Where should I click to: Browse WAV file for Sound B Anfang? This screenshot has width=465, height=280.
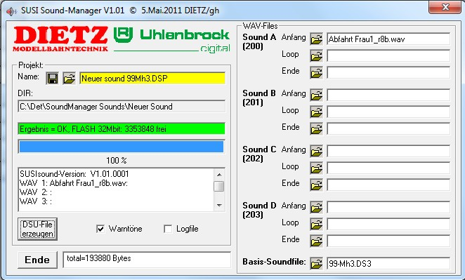(316, 95)
